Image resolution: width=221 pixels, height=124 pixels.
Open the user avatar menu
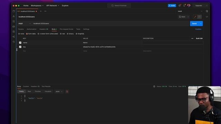click(189, 6)
